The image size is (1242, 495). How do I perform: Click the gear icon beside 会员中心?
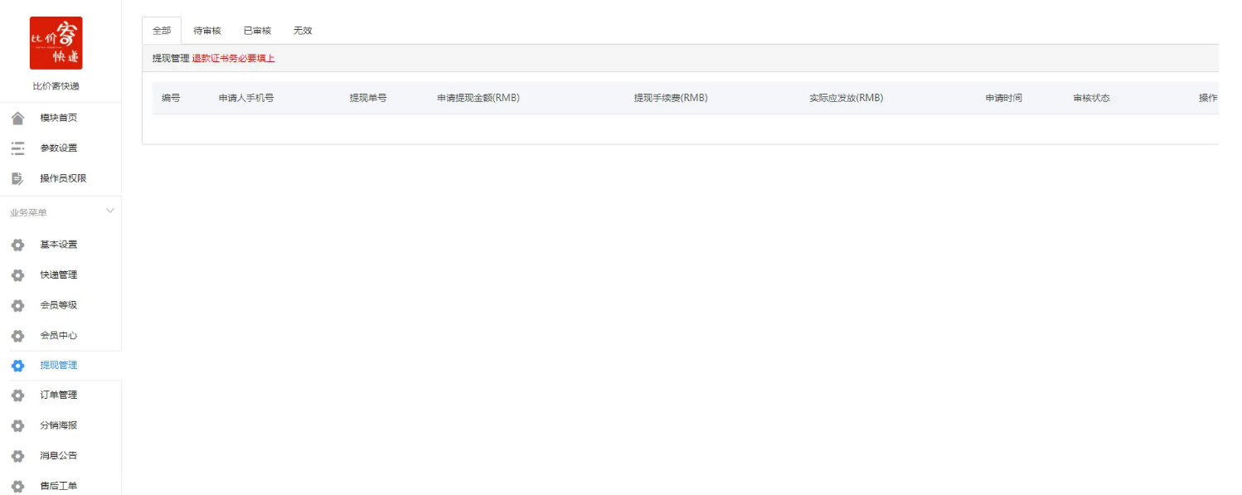click(x=17, y=336)
